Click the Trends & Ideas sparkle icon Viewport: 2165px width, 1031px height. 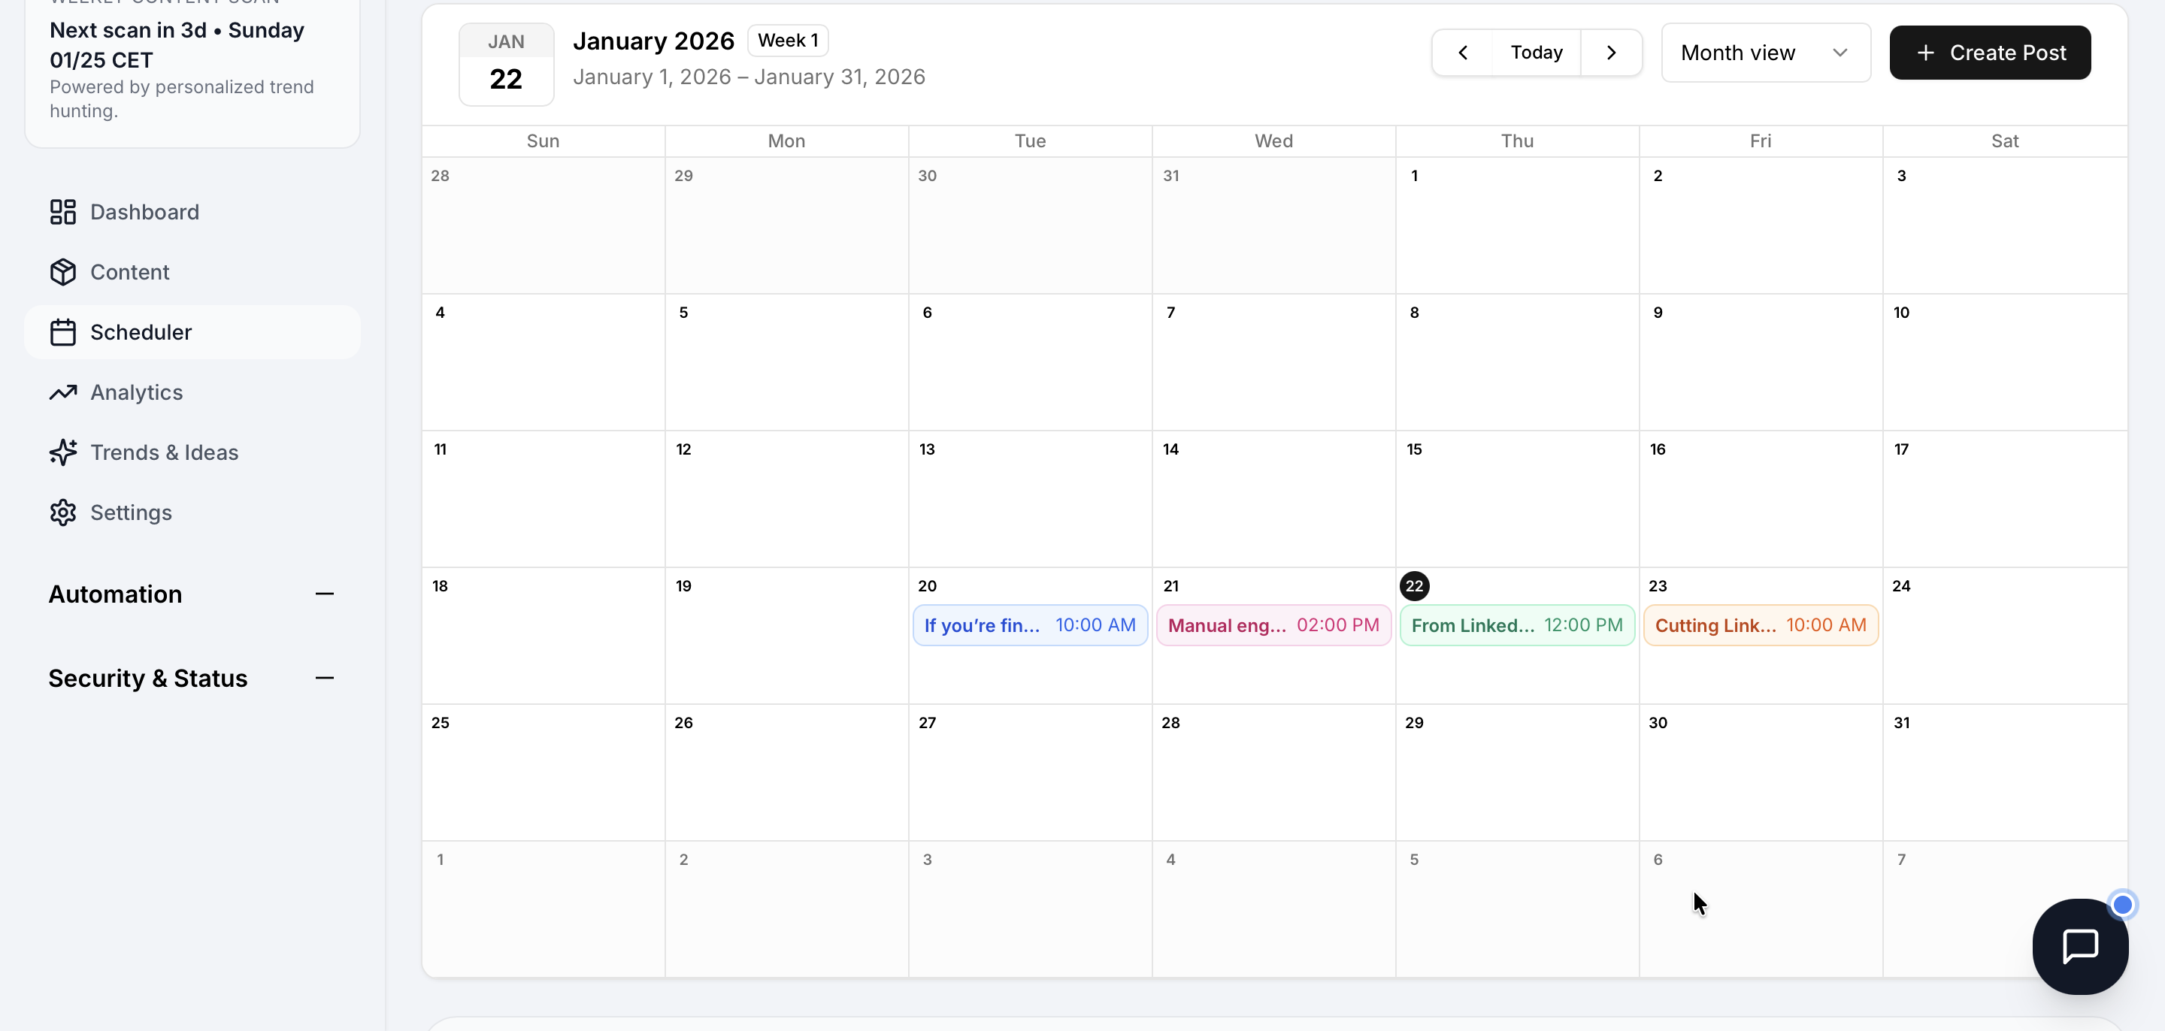[x=63, y=452]
